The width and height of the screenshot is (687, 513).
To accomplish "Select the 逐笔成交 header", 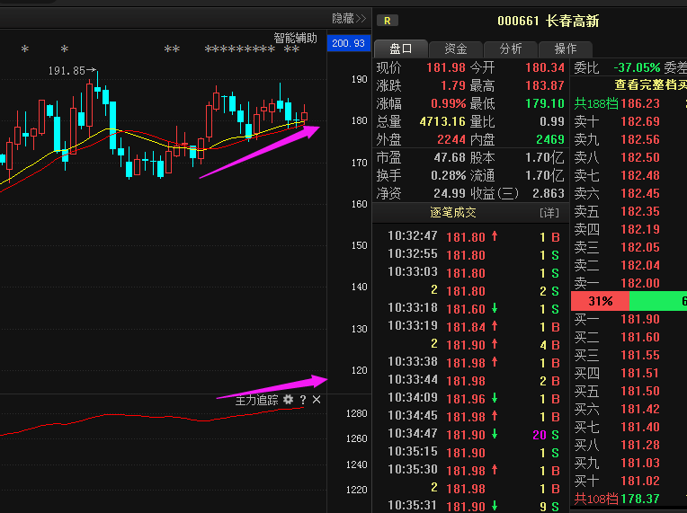I will (453, 213).
